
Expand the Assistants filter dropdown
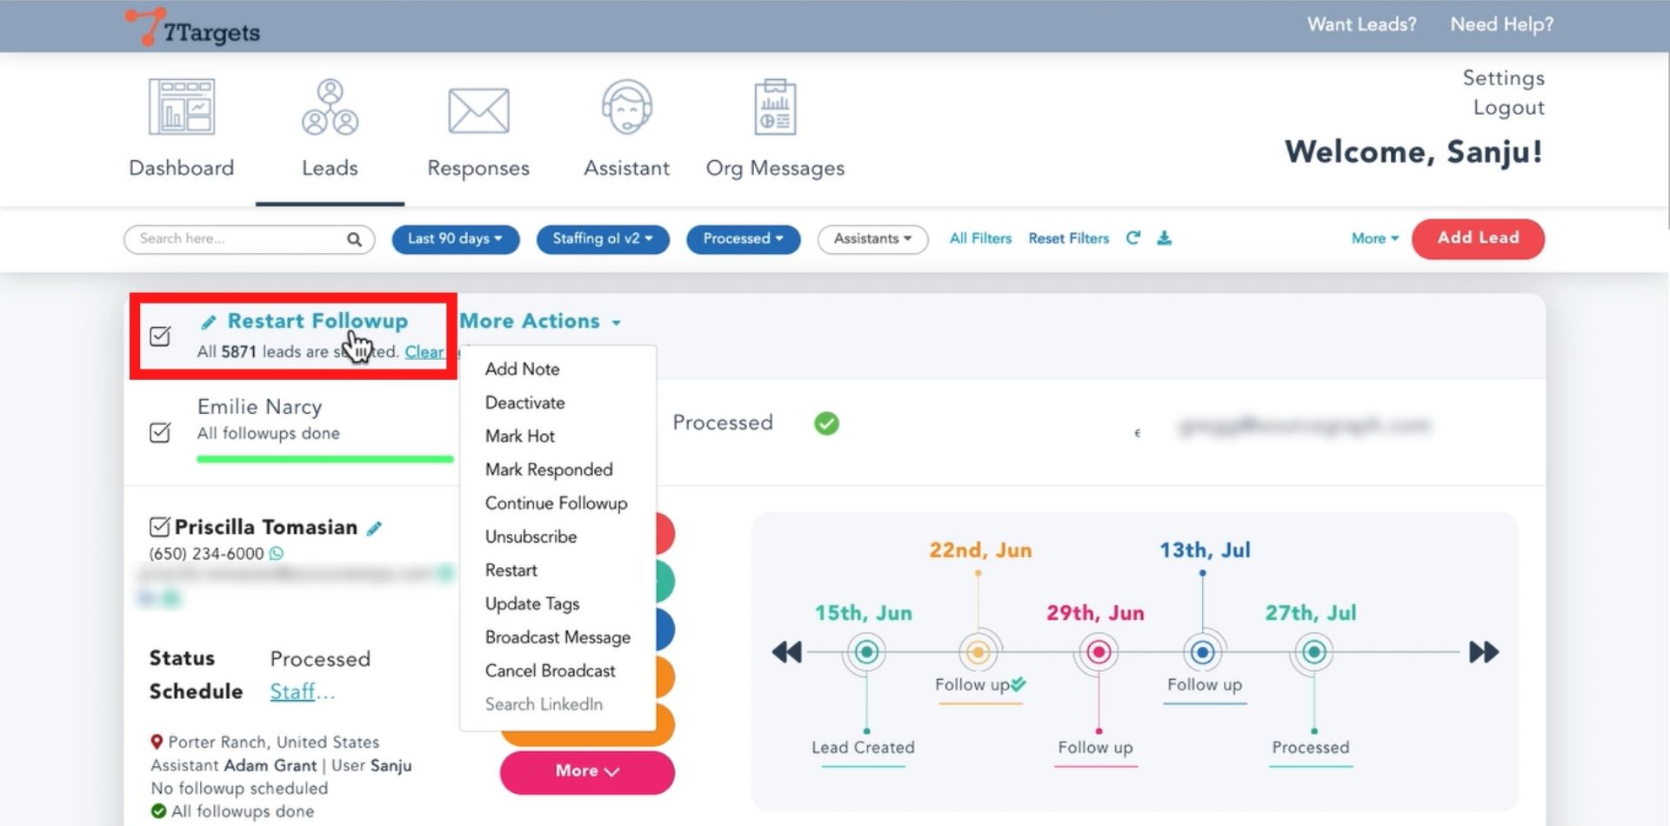[872, 239]
